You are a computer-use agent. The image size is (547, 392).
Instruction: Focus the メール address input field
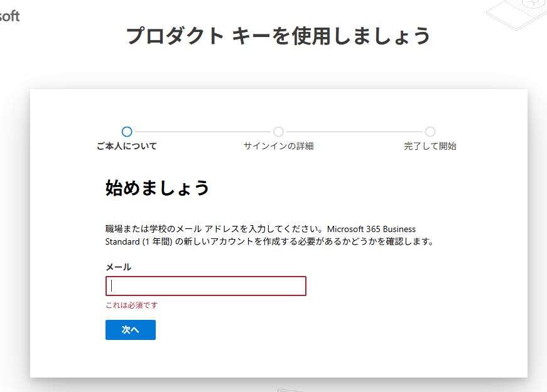coord(205,286)
